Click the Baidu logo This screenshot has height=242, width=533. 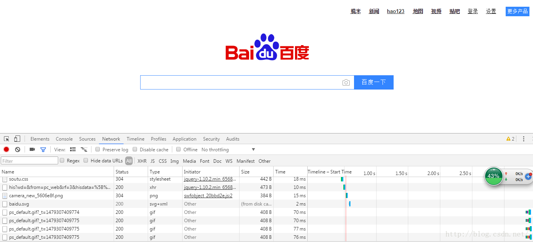pyautogui.click(x=267, y=47)
